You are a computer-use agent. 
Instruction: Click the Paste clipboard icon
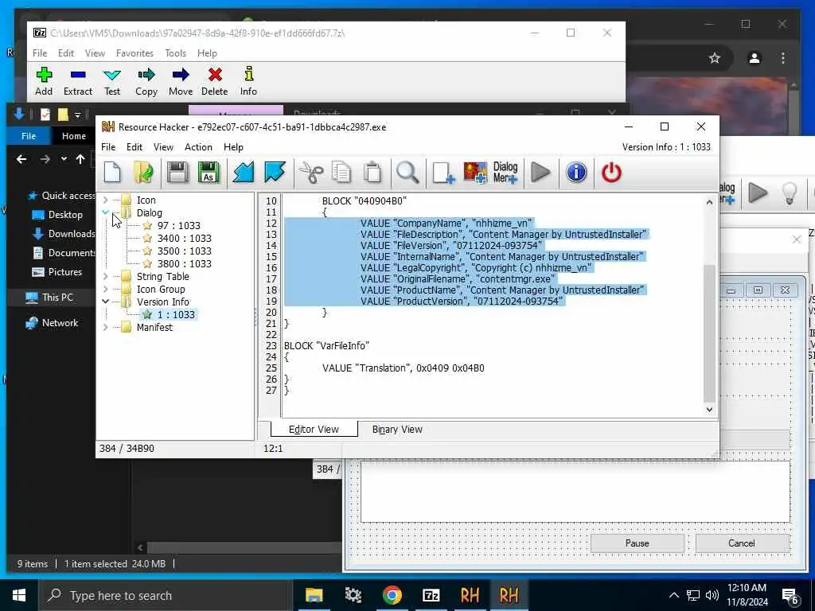(372, 173)
